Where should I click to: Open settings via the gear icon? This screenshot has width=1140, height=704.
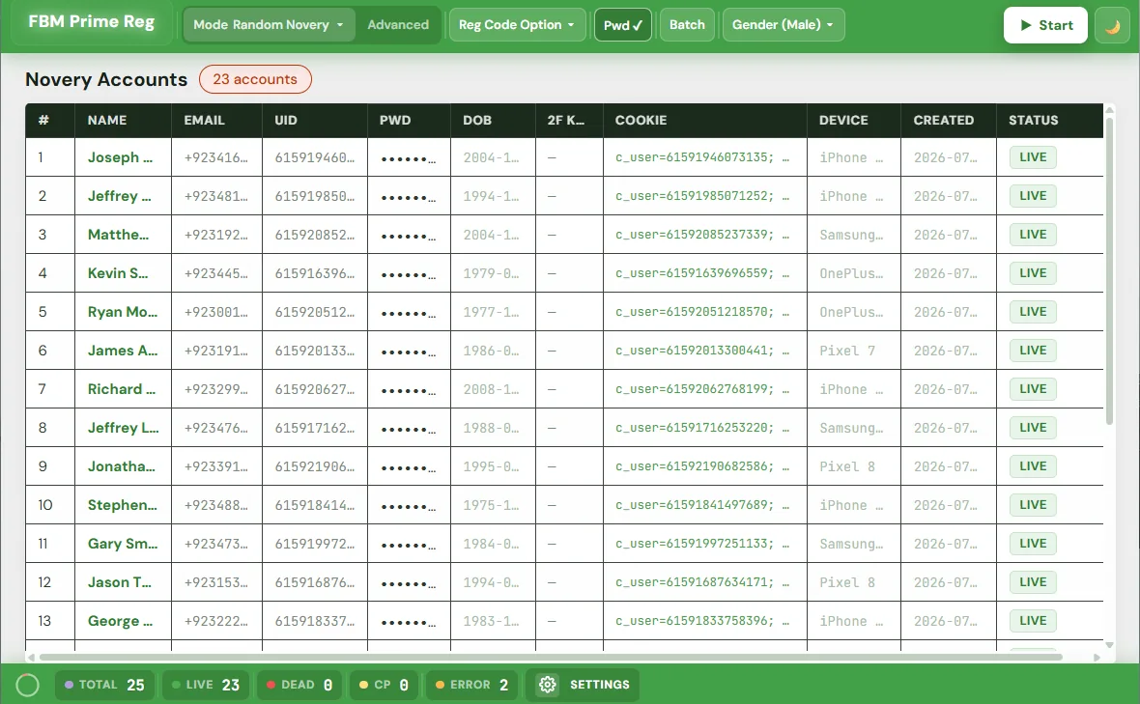point(548,685)
